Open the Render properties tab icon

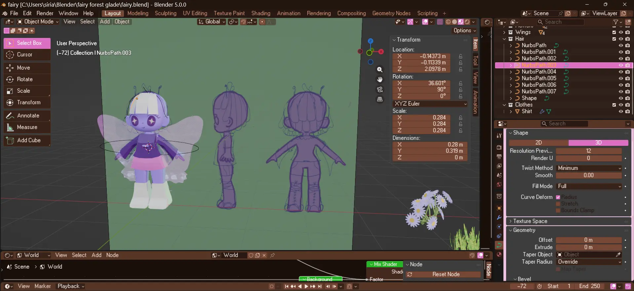(499, 147)
